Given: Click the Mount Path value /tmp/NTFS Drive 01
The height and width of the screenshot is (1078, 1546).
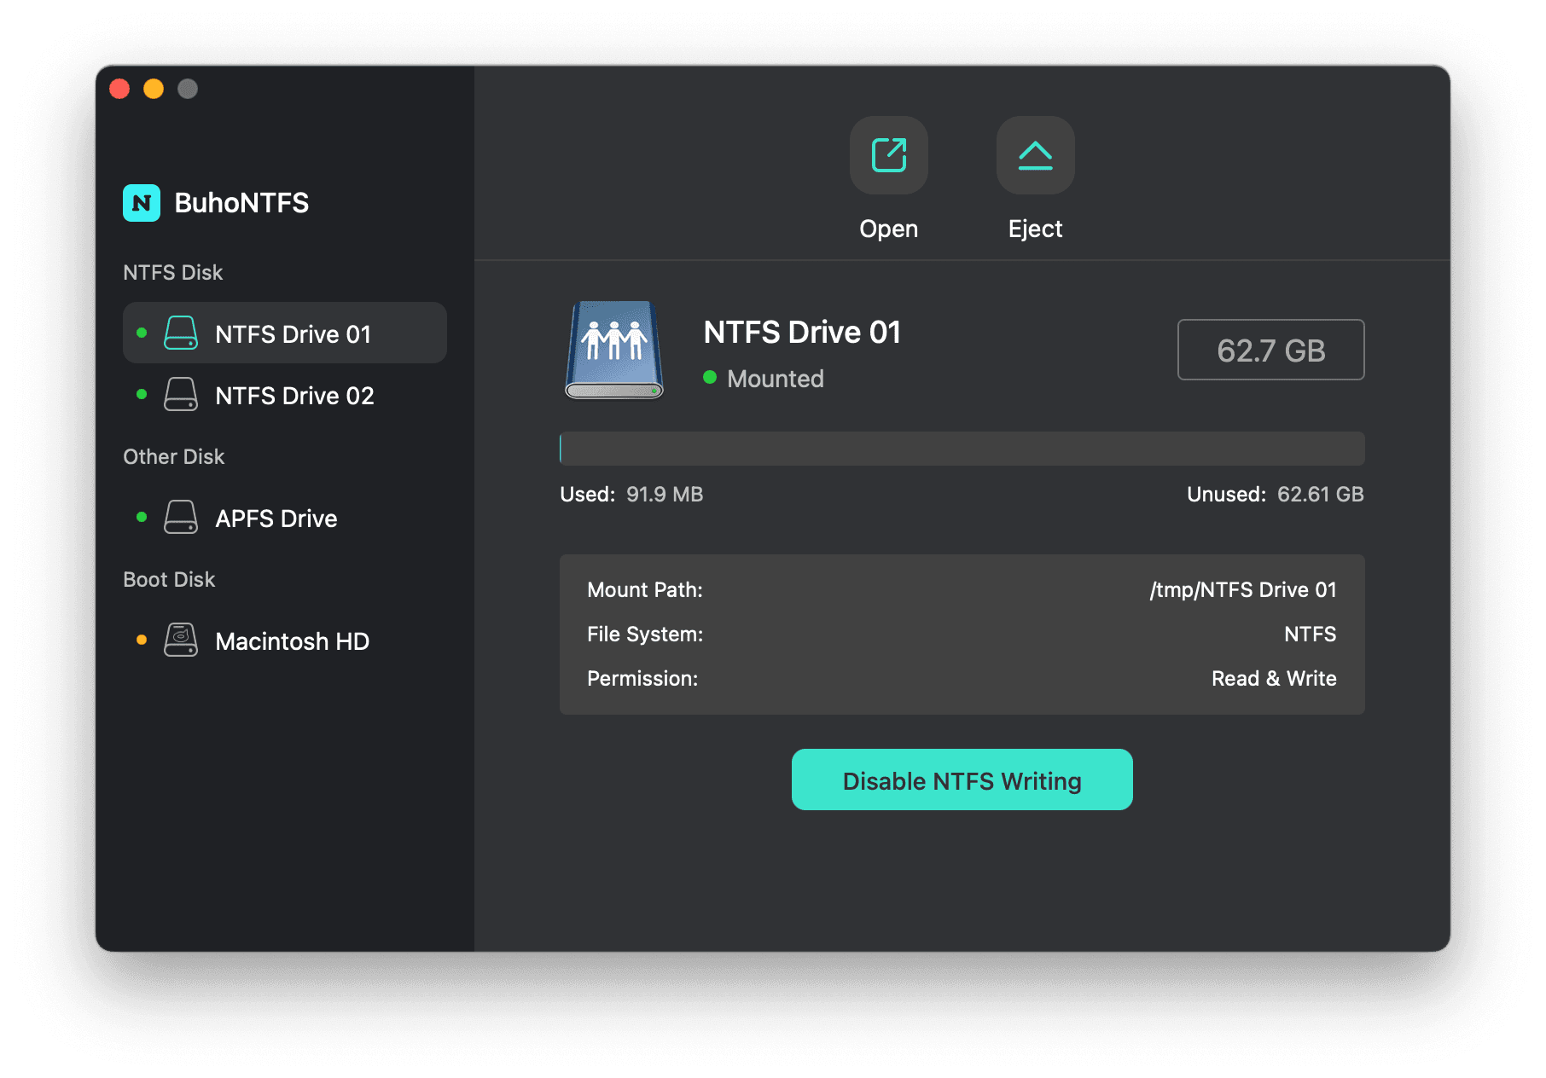Looking at the screenshot, I should coord(1242,589).
